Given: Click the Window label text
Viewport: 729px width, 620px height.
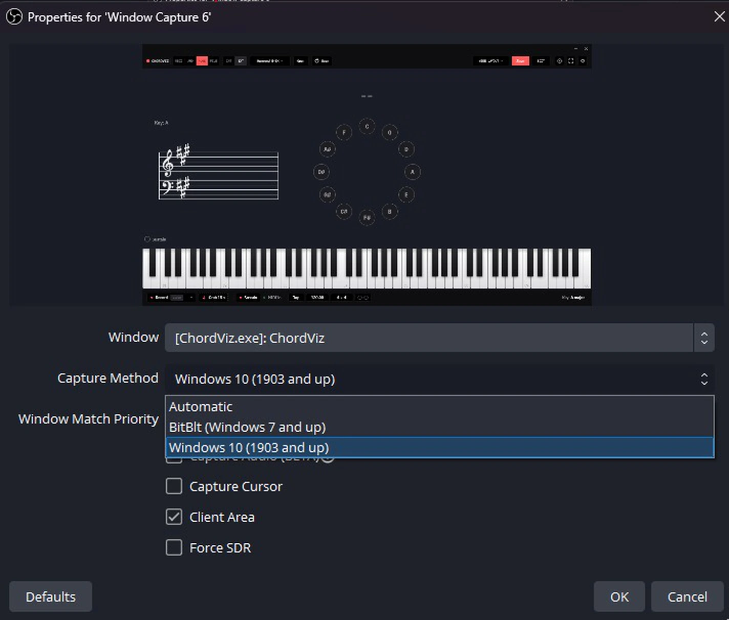Looking at the screenshot, I should pyautogui.click(x=134, y=337).
